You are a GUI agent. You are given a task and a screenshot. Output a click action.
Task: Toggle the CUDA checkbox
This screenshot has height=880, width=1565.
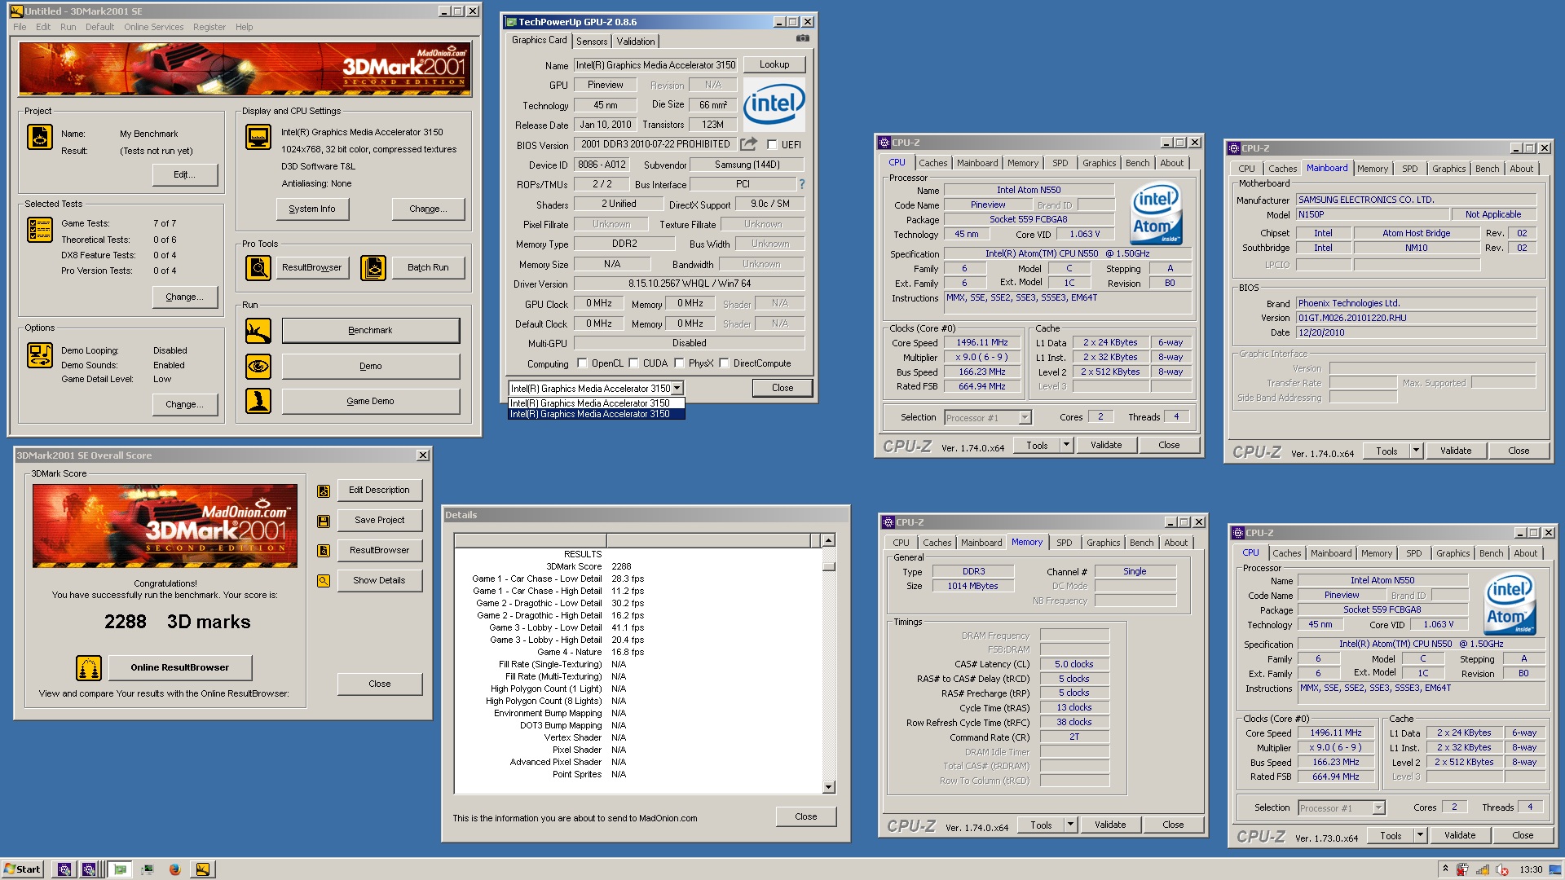pyautogui.click(x=633, y=363)
